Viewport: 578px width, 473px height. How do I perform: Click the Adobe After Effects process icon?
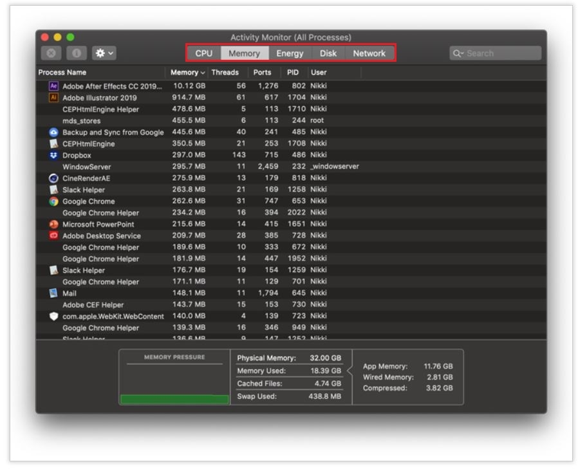coord(53,86)
